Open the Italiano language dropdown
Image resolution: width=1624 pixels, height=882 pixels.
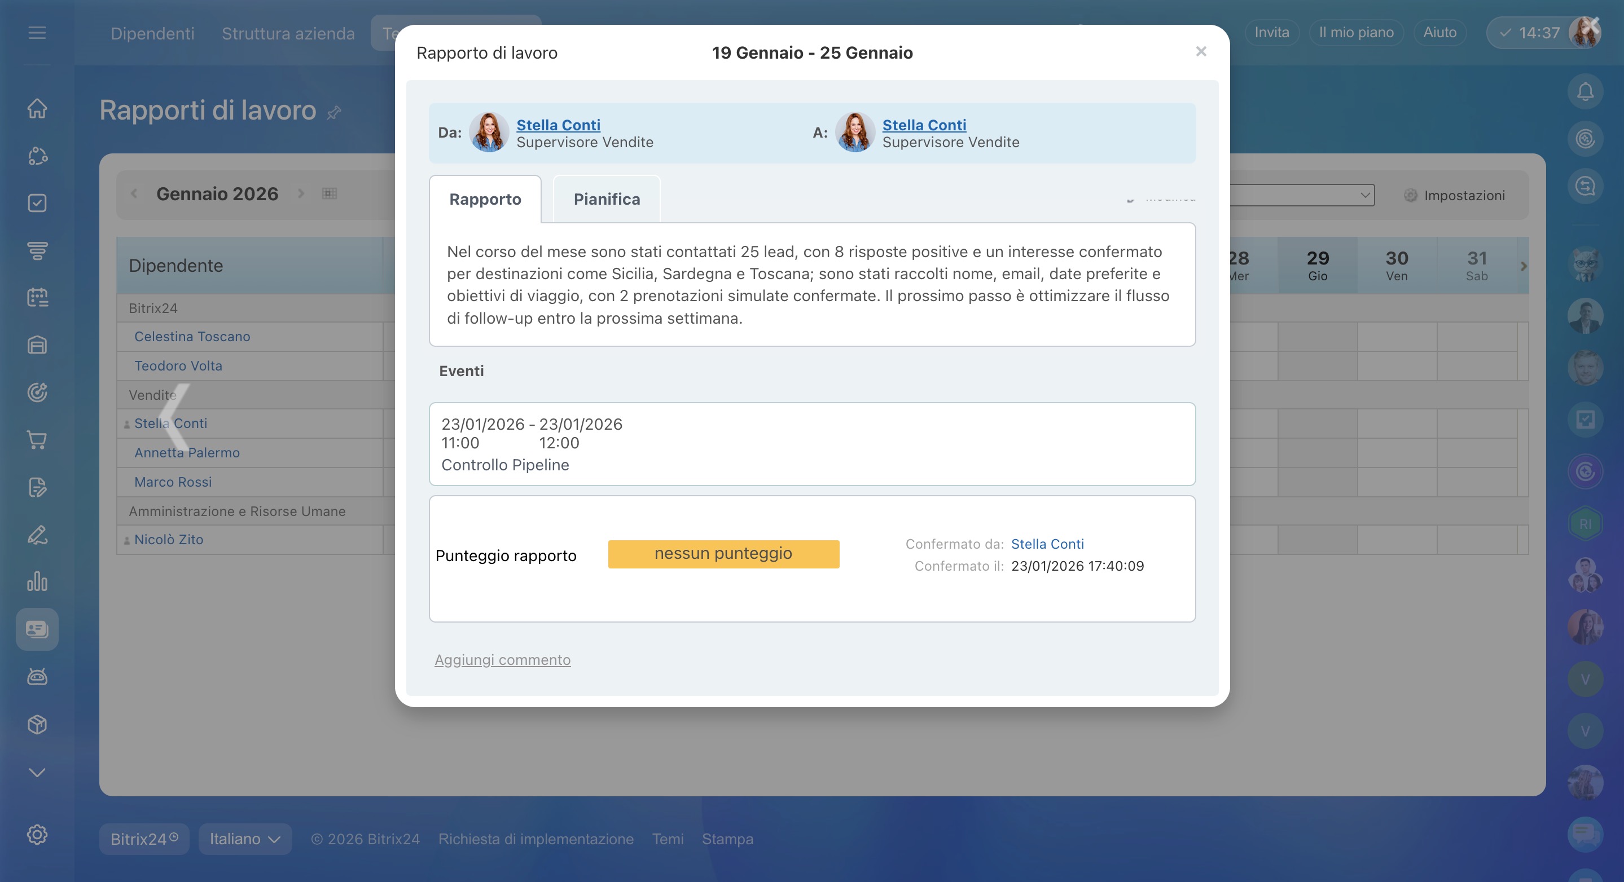[x=244, y=839]
